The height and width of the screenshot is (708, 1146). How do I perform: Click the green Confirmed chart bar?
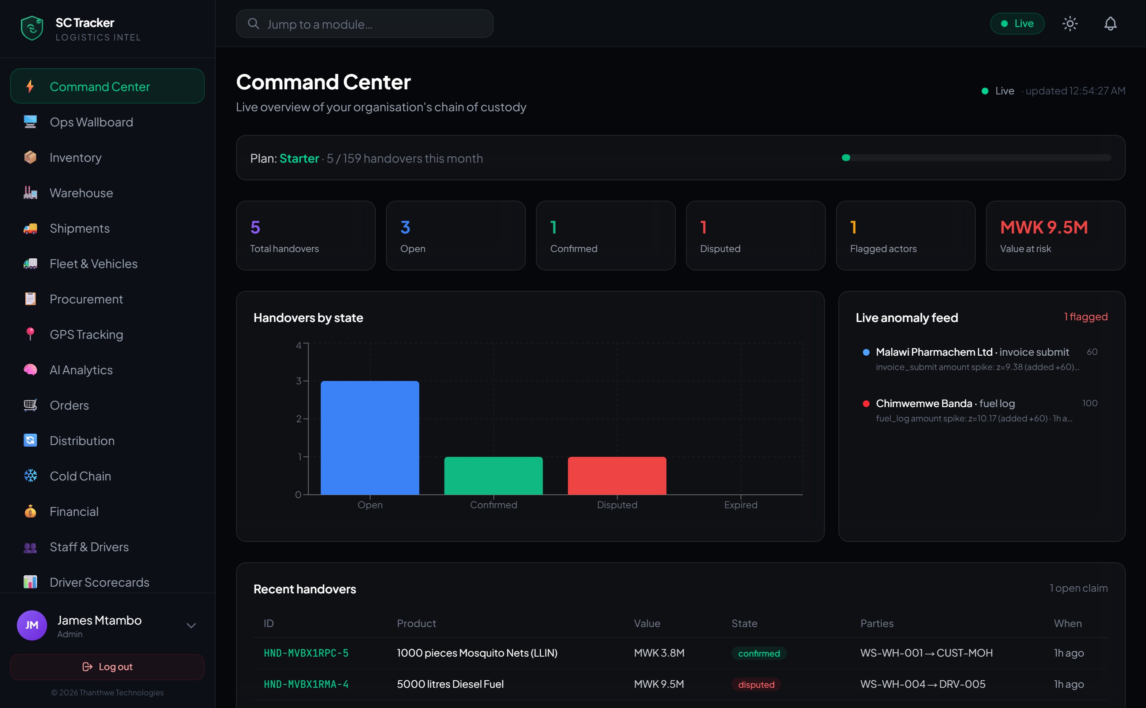point(493,476)
